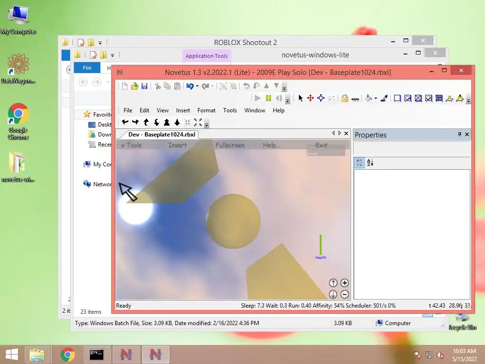The image size is (485, 364).
Task: Select the Dropper color picker tool
Action: tap(384, 99)
